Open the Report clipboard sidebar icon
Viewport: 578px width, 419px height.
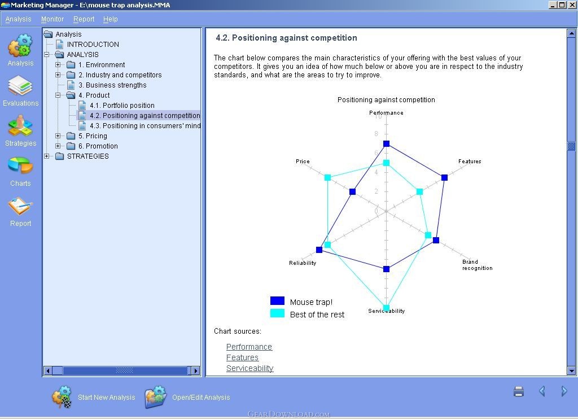click(20, 206)
